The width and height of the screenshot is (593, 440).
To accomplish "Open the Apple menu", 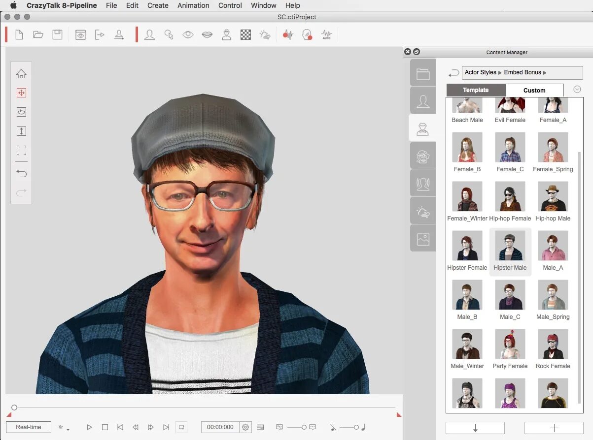I will click(13, 5).
